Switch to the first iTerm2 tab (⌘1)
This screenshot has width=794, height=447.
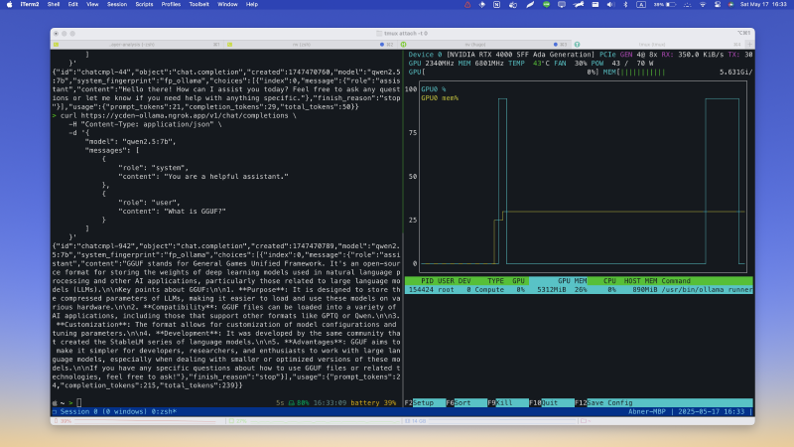click(137, 45)
